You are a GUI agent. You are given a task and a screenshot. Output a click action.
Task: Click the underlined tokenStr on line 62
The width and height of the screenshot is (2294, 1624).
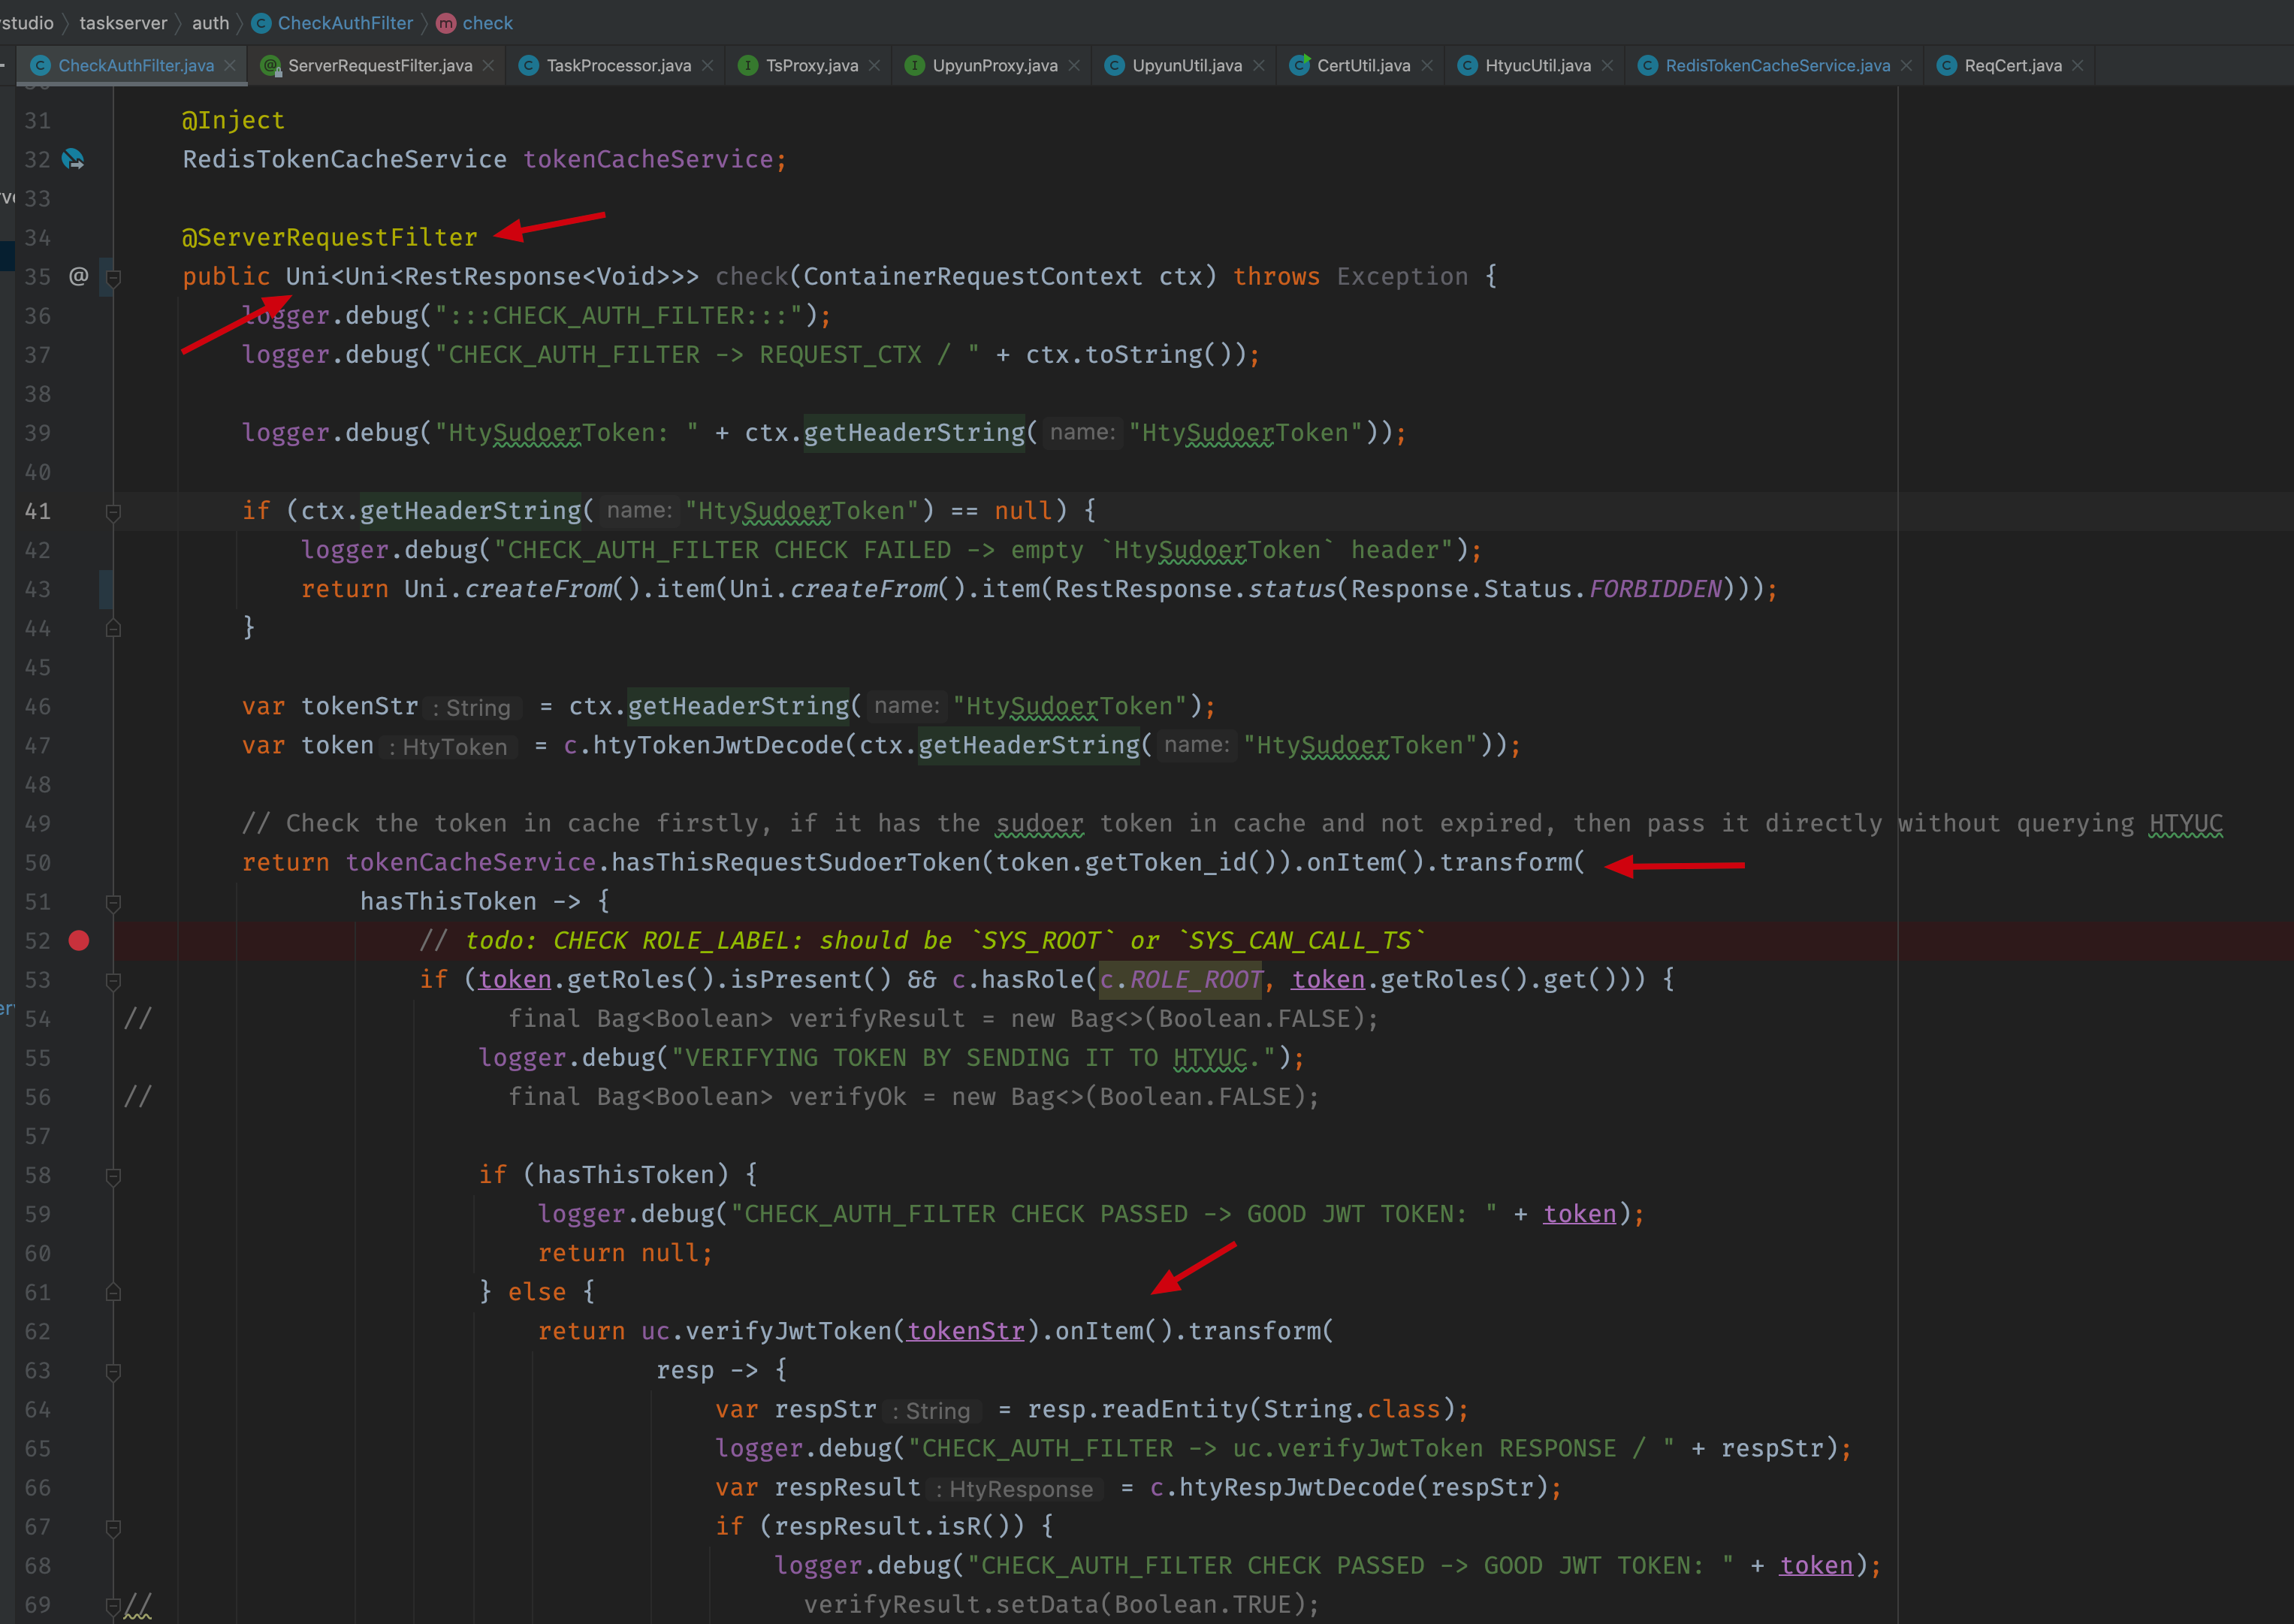pyautogui.click(x=965, y=1331)
